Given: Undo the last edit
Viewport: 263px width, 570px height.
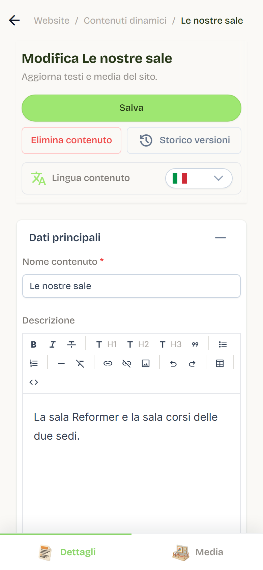Looking at the screenshot, I should point(173,363).
